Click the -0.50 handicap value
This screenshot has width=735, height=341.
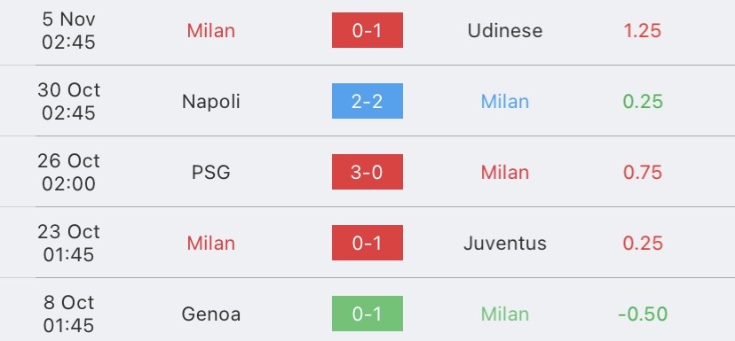(x=643, y=314)
